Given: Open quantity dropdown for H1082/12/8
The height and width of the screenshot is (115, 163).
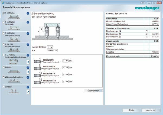Looking at the screenshot, I should coord(65,61).
